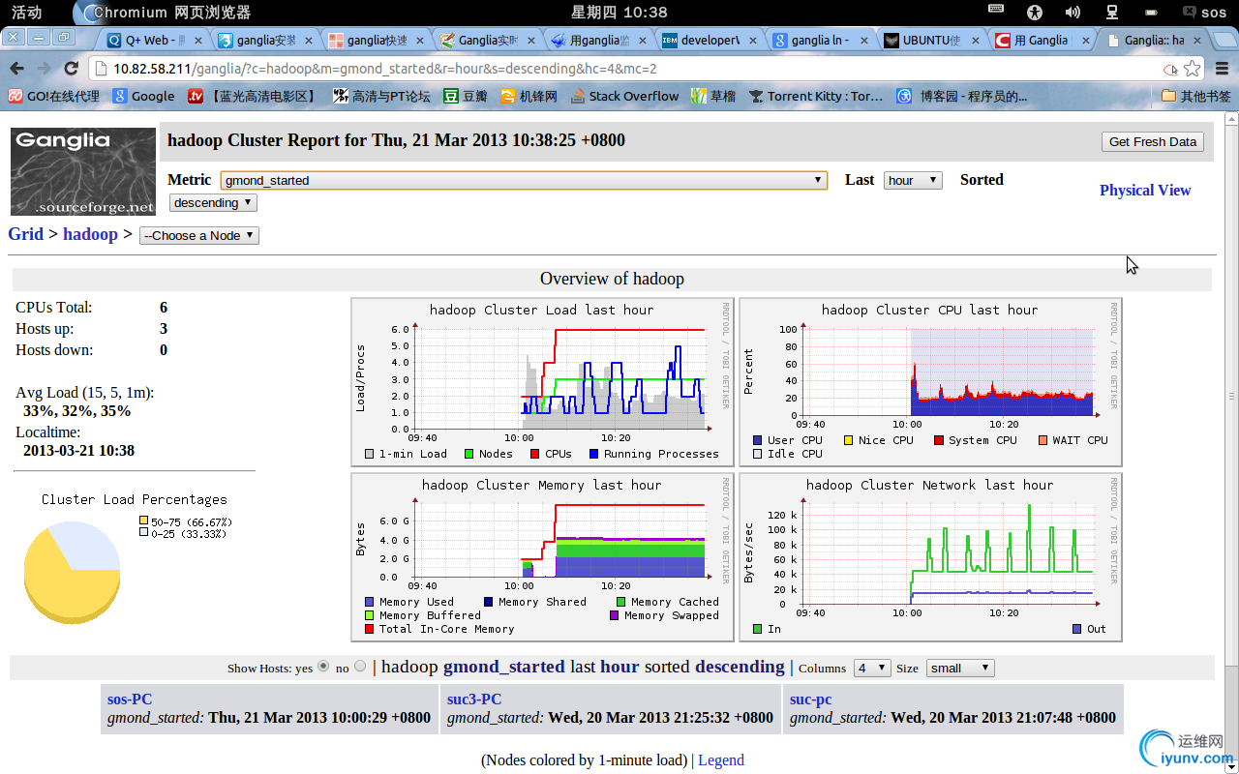Reload the Ganglia page
Screen dimensions: 1239x774
[x=72, y=69]
